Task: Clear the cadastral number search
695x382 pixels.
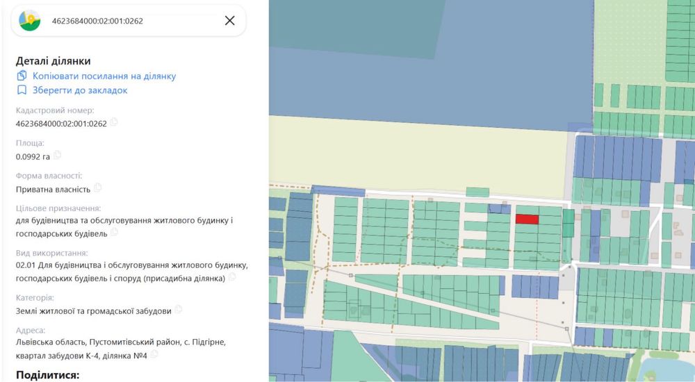Action: 230,21
